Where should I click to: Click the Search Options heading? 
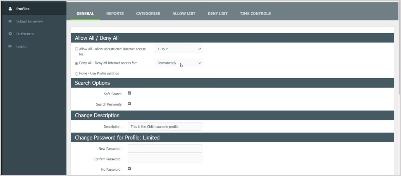92,83
